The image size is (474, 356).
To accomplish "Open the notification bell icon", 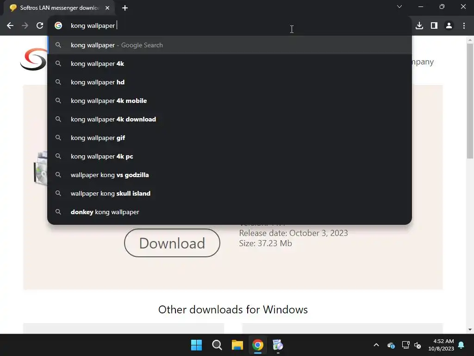I will (x=462, y=345).
